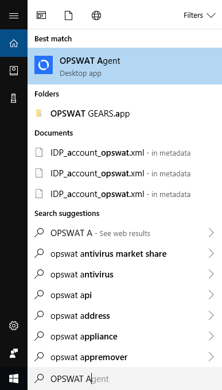Expand arrow for 'opswat antivirus' suggestion
This screenshot has width=222, height=390.
coord(211,275)
